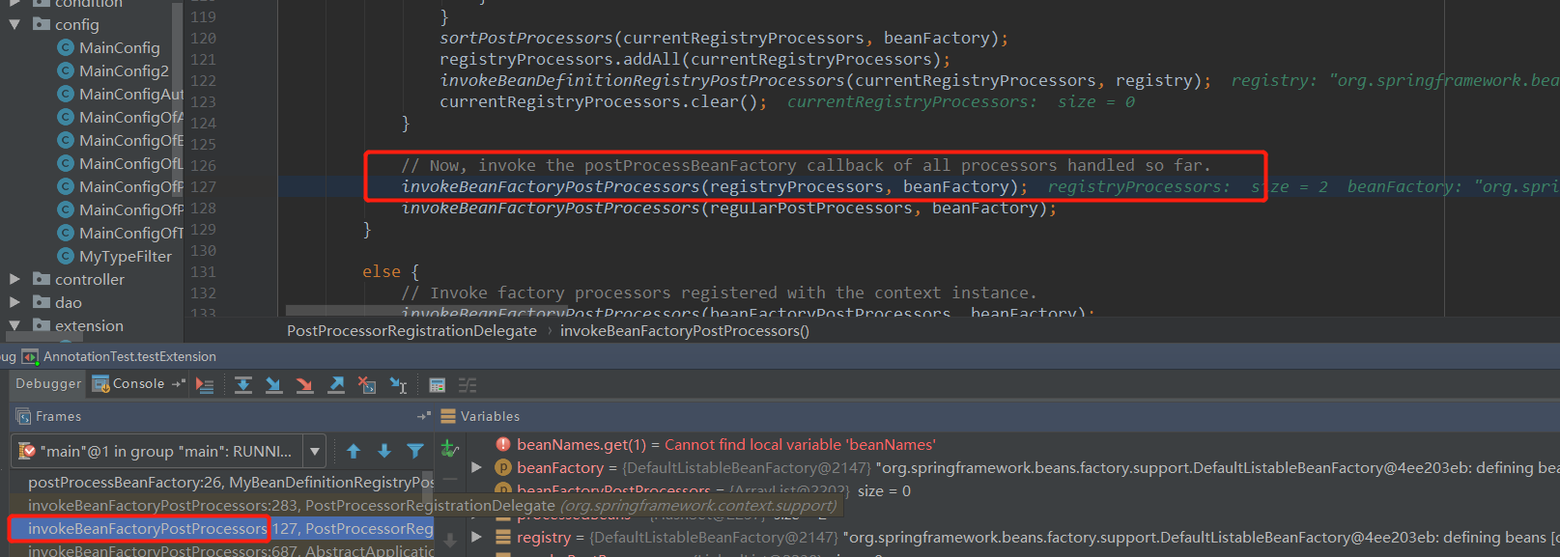The height and width of the screenshot is (557, 1560).
Task: Click the red Force Step Into icon
Action: [x=305, y=385]
